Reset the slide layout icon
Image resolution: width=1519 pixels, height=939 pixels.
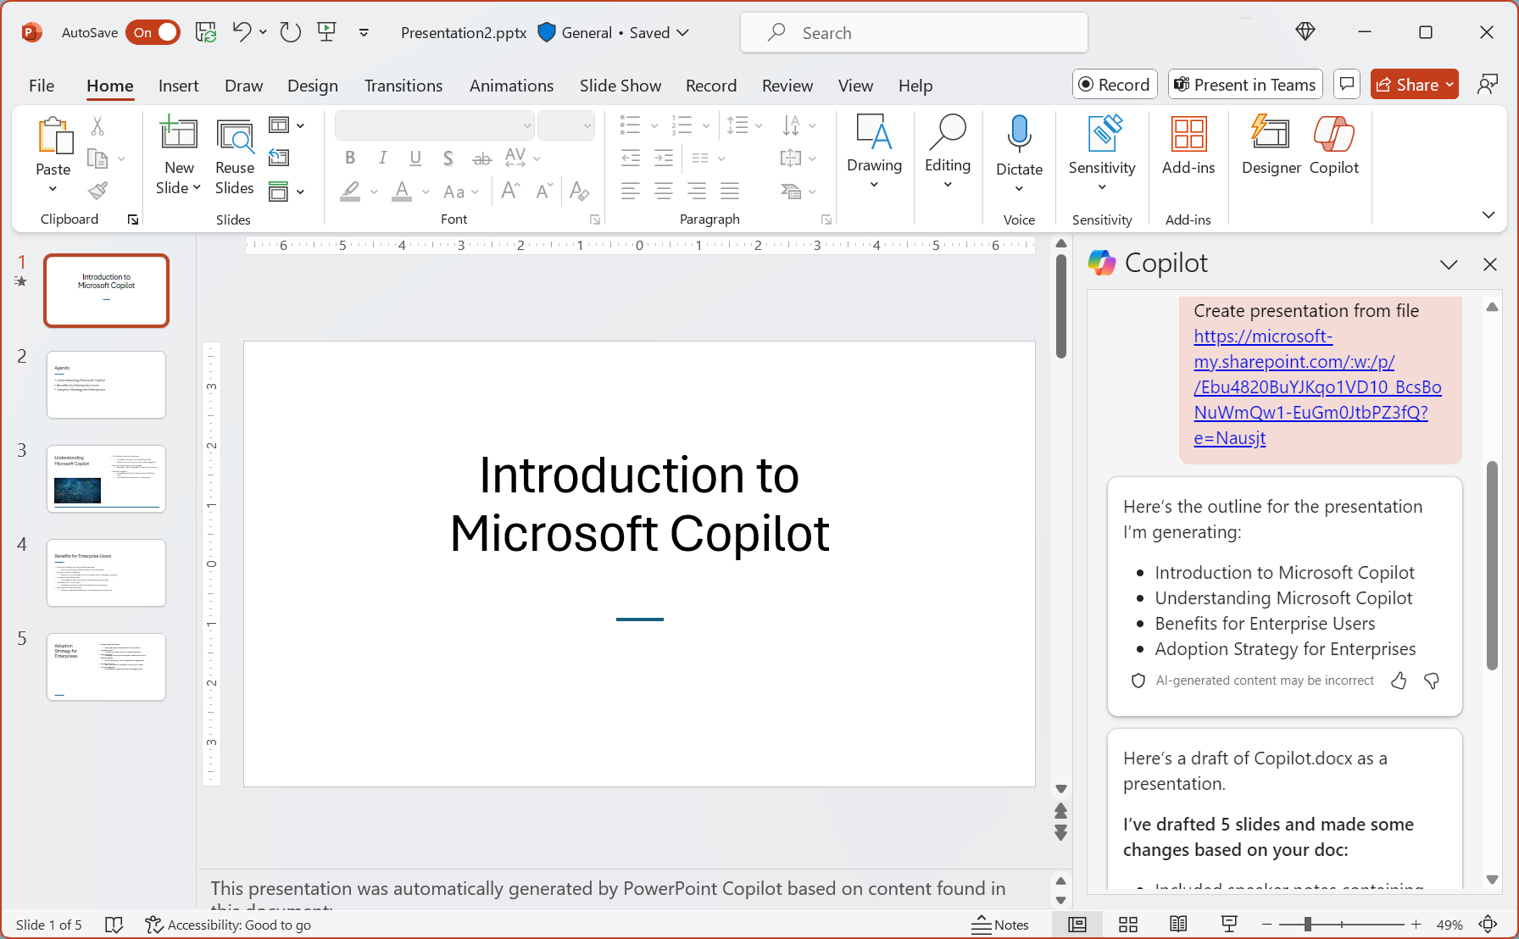pos(278,158)
